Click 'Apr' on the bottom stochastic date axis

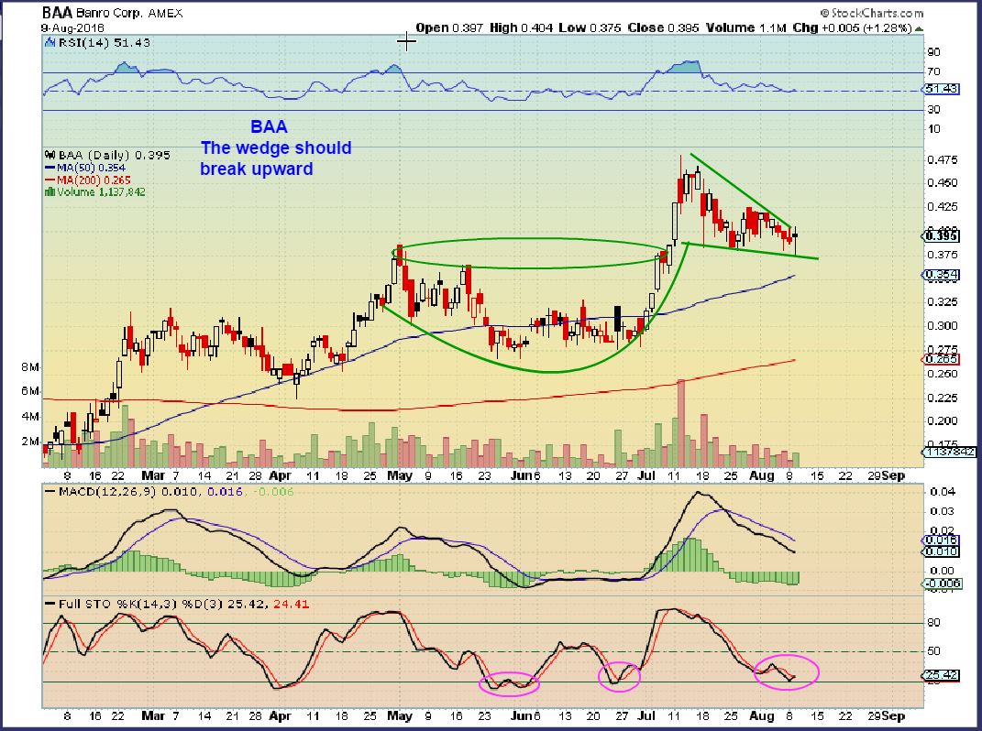click(x=280, y=716)
